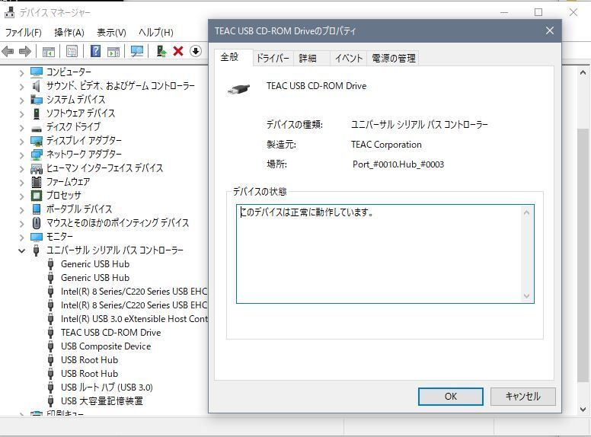The width and height of the screenshot is (591, 437).
Task: Click the プロセッサ icon
Action: point(37,196)
